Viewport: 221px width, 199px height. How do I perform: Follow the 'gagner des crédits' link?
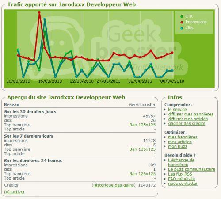click(x=187, y=123)
